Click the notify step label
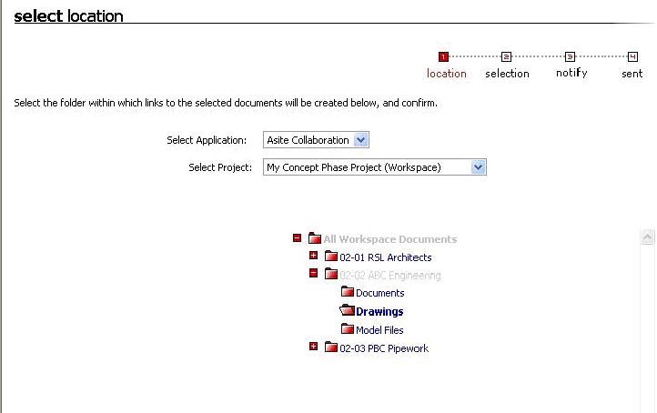Screen dimensions: 657x413 [571, 73]
